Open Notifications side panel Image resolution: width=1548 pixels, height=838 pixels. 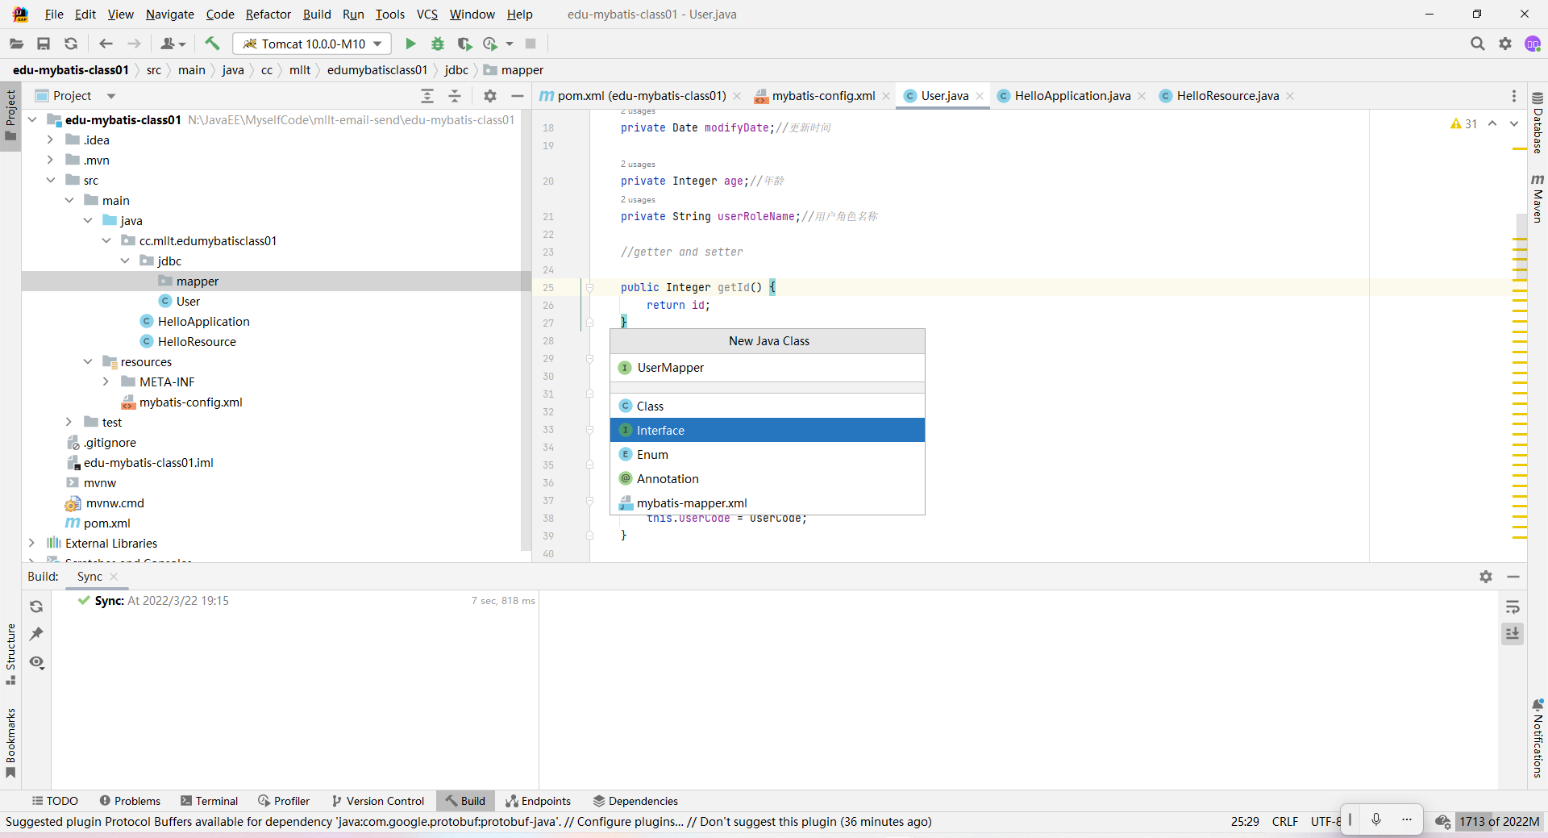(x=1538, y=738)
